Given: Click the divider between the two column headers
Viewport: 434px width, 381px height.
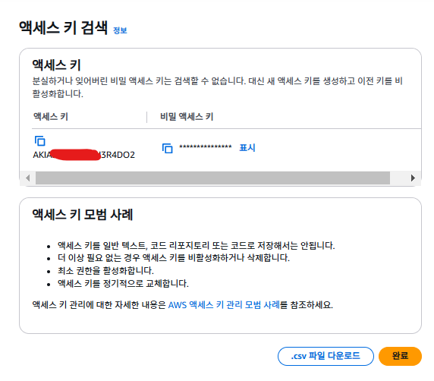Looking at the screenshot, I should point(146,117).
